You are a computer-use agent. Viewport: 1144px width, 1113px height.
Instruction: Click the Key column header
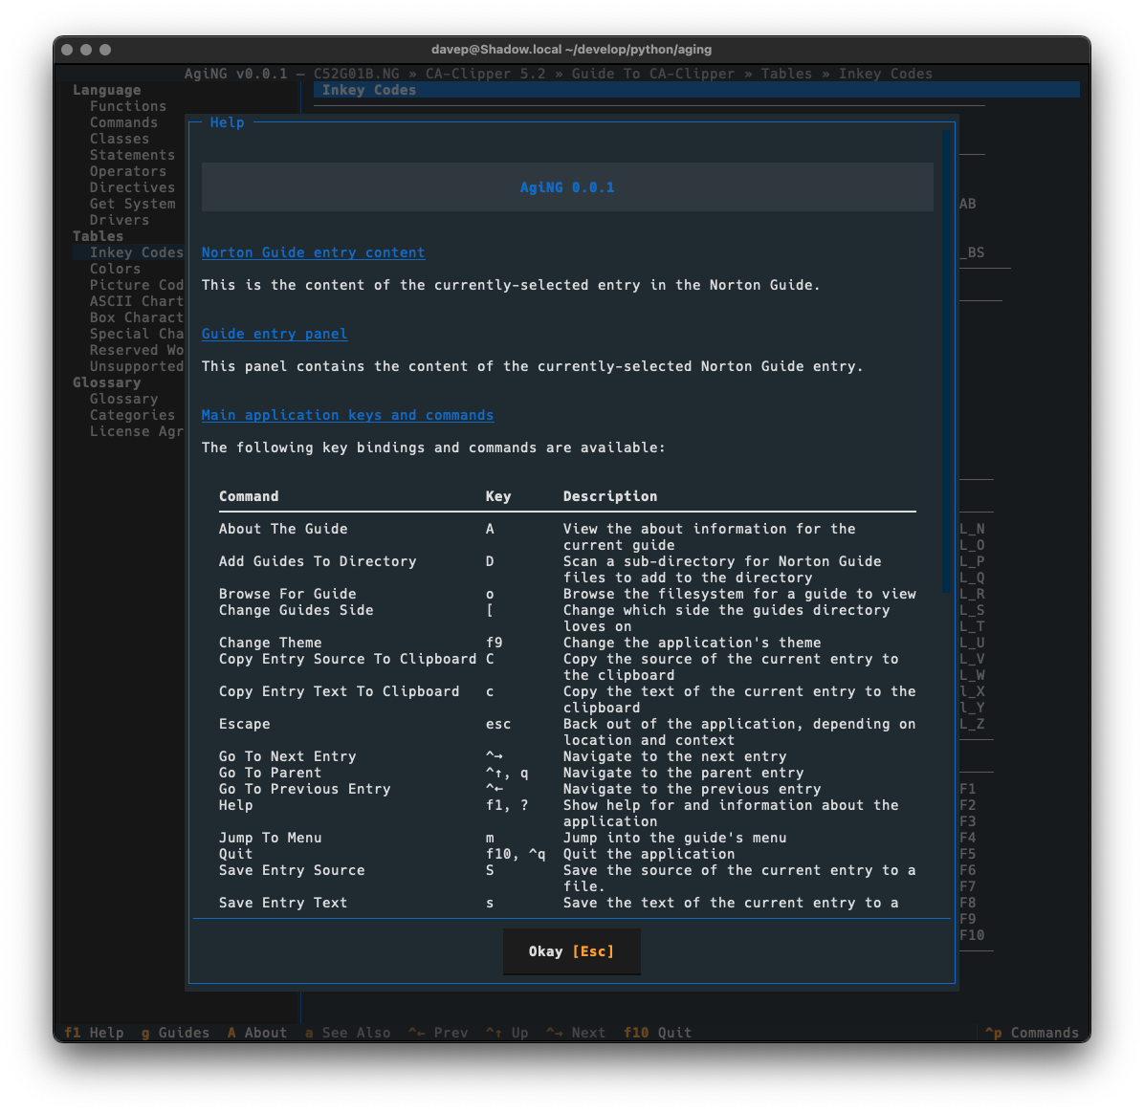click(498, 496)
